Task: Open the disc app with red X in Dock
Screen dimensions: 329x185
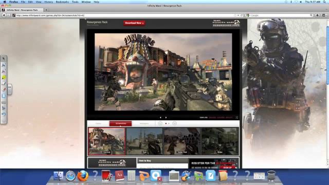Action: pyautogui.click(x=156, y=176)
